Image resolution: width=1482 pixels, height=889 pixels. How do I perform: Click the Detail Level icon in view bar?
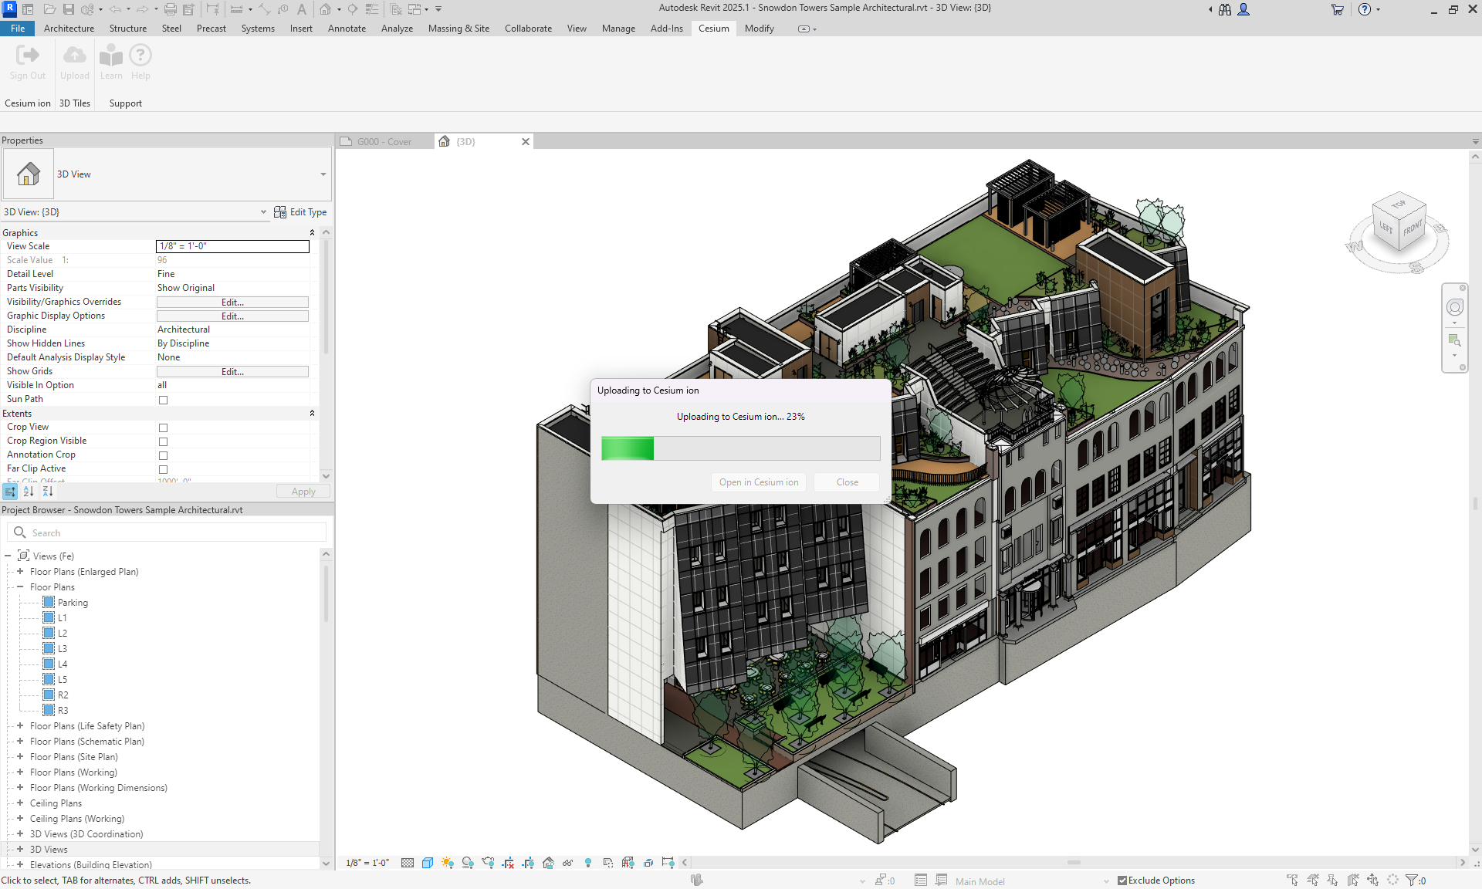408,863
